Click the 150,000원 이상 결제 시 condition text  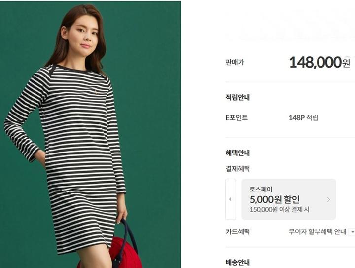(280, 209)
